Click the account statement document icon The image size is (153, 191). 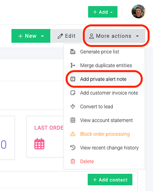73,120
